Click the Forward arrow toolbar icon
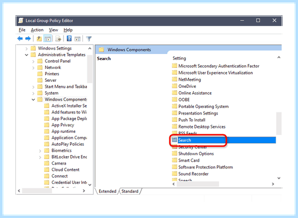Viewport: 298px width, 218px height. pos(28,39)
